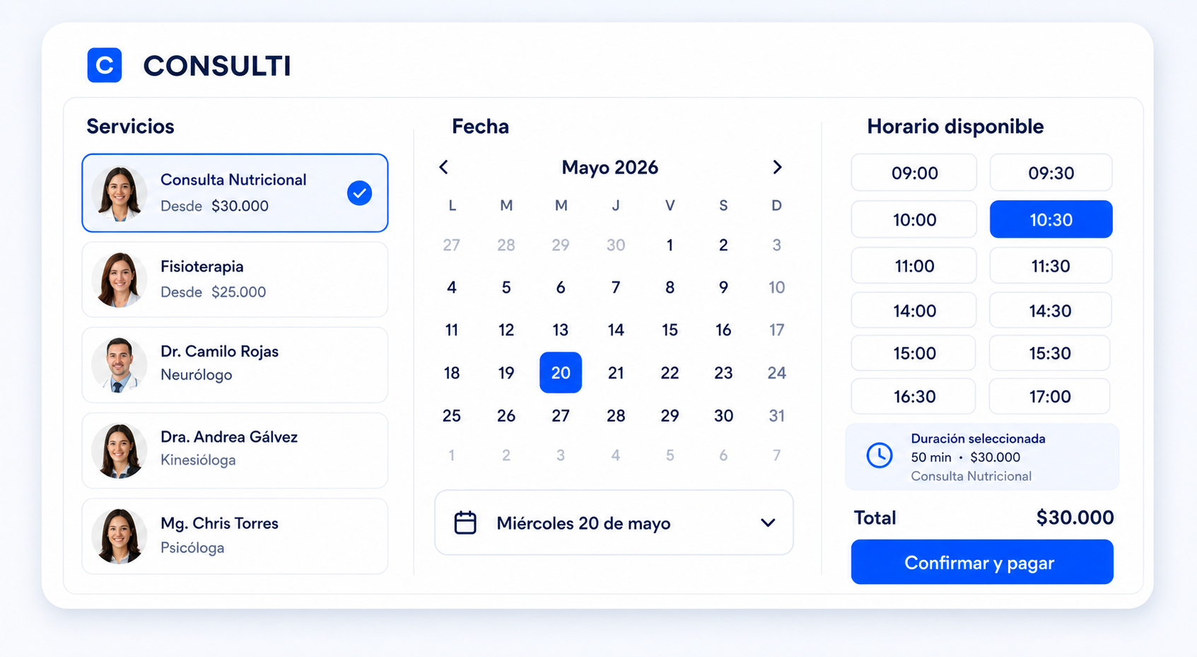1197x657 pixels.
Task: Select May 2 on the calendar
Action: pos(723,245)
